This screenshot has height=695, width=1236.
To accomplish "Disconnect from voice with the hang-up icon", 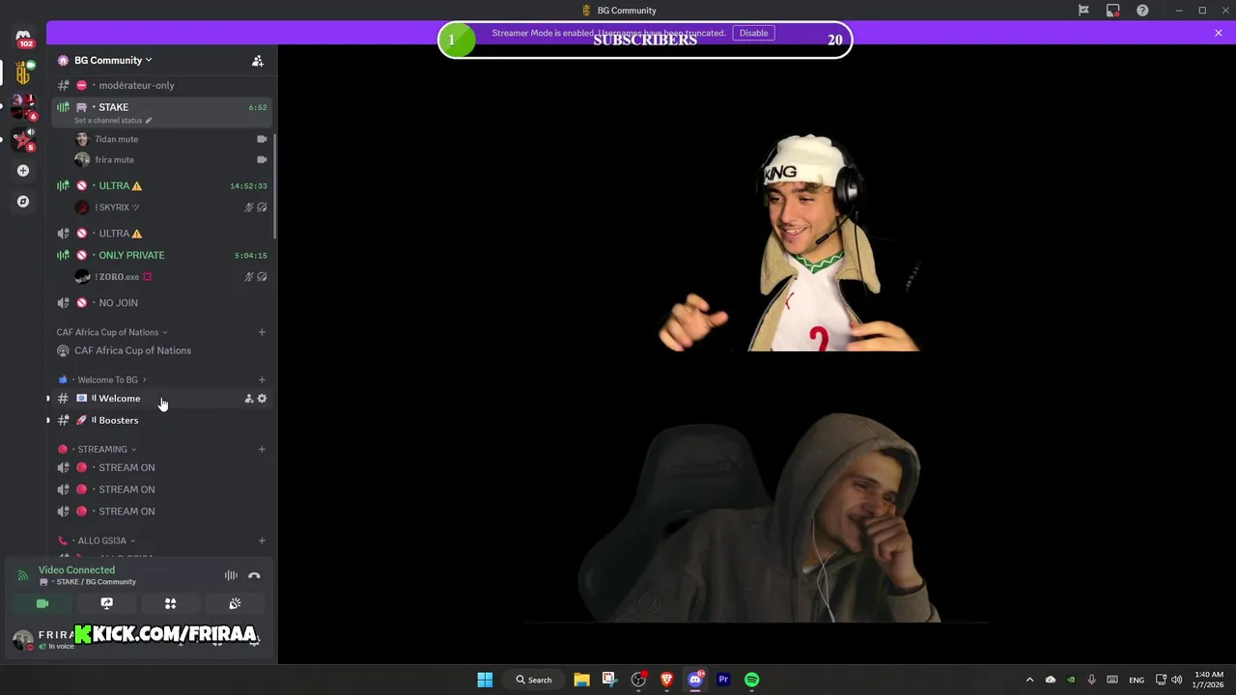I will click(254, 575).
